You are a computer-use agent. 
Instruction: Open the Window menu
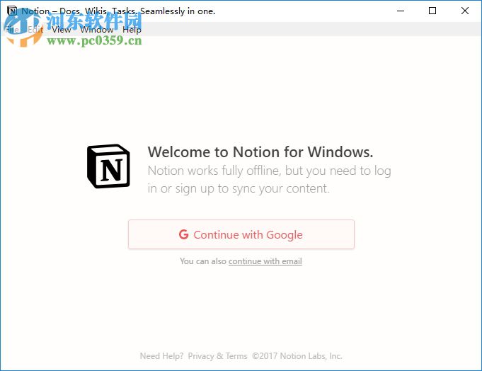pyautogui.click(x=97, y=30)
